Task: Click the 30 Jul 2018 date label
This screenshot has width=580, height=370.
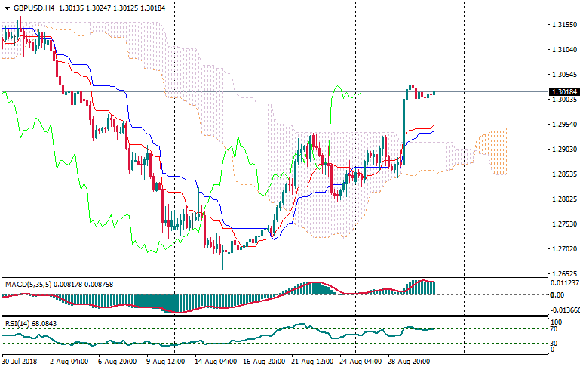Action: [21, 362]
